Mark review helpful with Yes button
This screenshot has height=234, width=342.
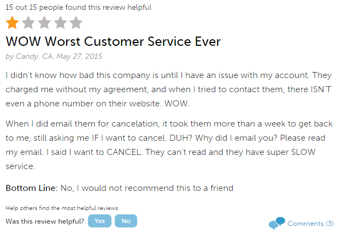click(99, 221)
